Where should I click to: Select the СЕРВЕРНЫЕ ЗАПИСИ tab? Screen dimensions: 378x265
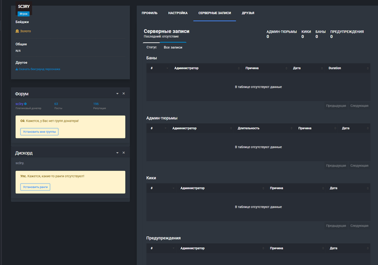click(x=214, y=13)
